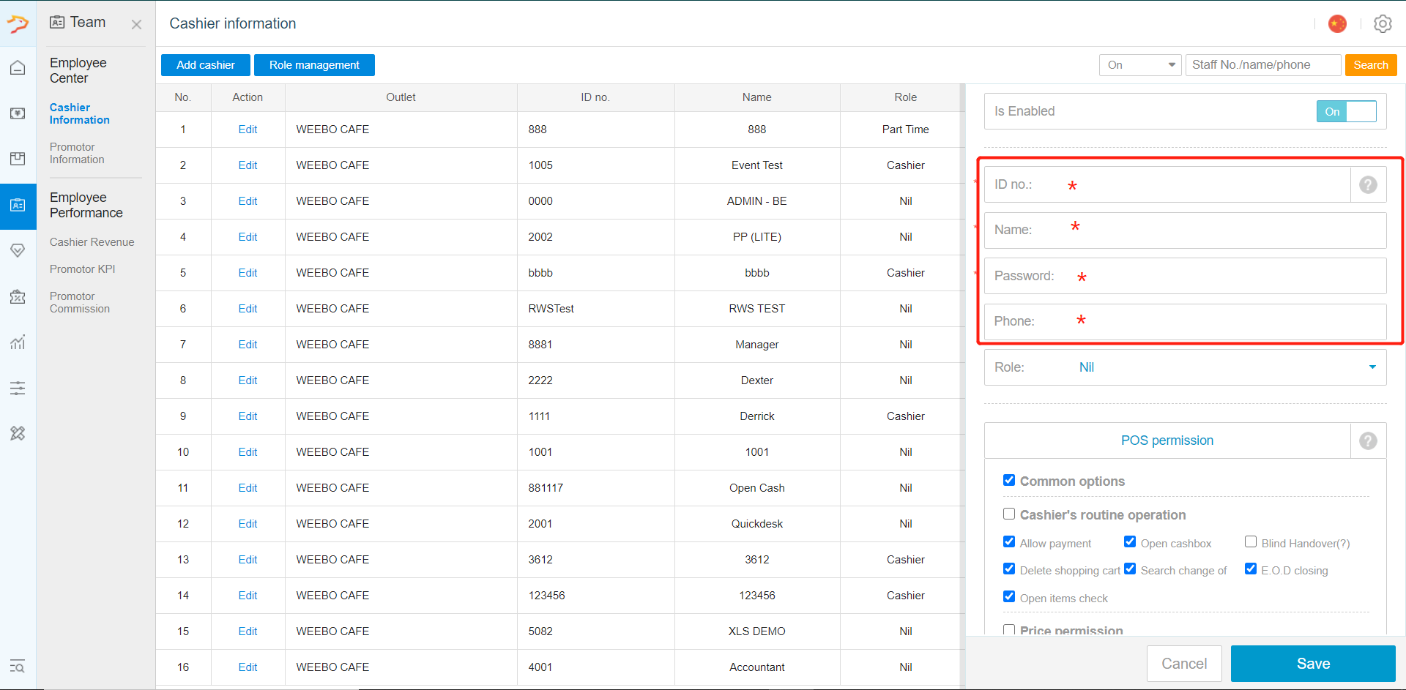The image size is (1406, 690).
Task: Check the Blind Handover checkbox
Action: [1251, 542]
